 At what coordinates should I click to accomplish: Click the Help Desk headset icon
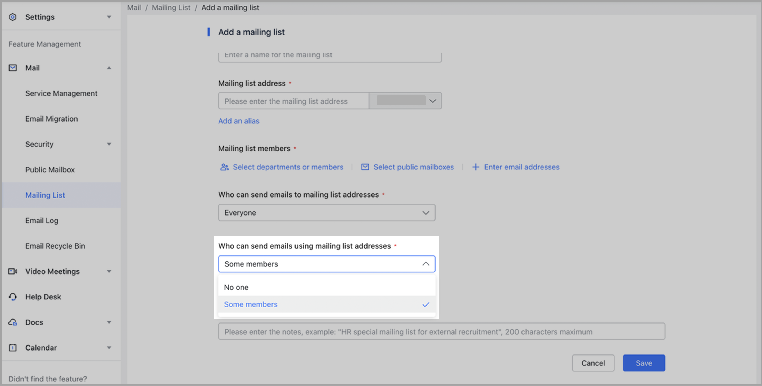(x=13, y=297)
